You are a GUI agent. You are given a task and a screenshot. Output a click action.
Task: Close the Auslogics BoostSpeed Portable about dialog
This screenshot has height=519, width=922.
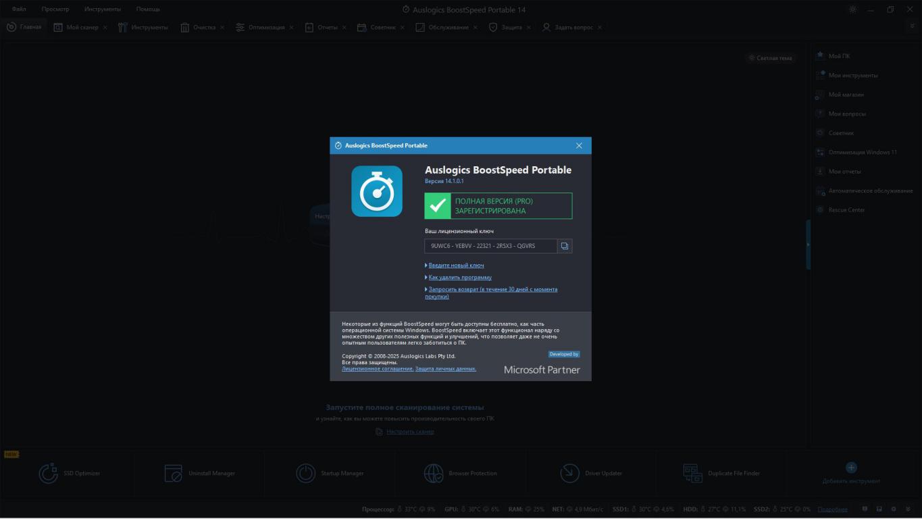point(579,146)
